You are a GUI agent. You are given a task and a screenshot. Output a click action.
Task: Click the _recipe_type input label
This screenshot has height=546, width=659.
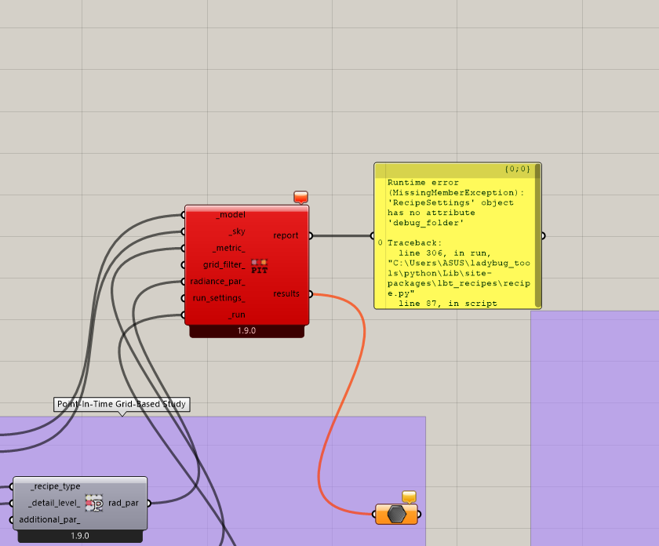click(55, 486)
